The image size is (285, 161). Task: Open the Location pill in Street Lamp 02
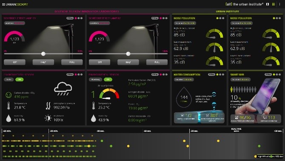100,23
